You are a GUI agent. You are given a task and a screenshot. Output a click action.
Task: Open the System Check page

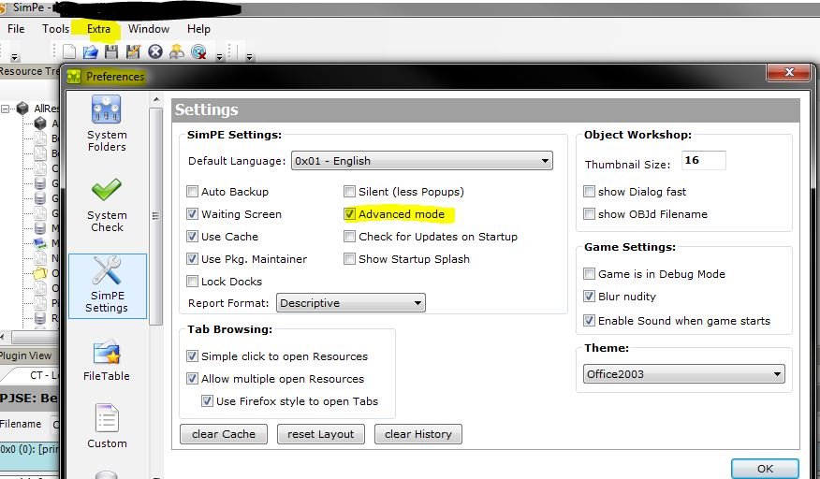107,203
